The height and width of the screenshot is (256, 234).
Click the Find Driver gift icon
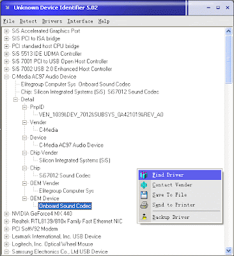click(144, 175)
